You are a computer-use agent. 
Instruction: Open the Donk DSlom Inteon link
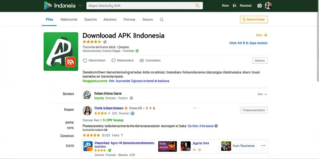pos(109,108)
